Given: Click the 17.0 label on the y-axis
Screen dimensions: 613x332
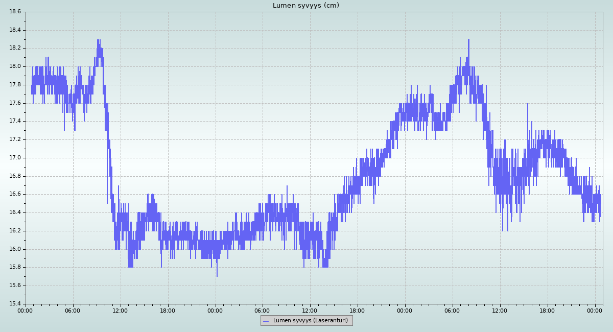Looking at the screenshot, I should [x=15, y=158].
